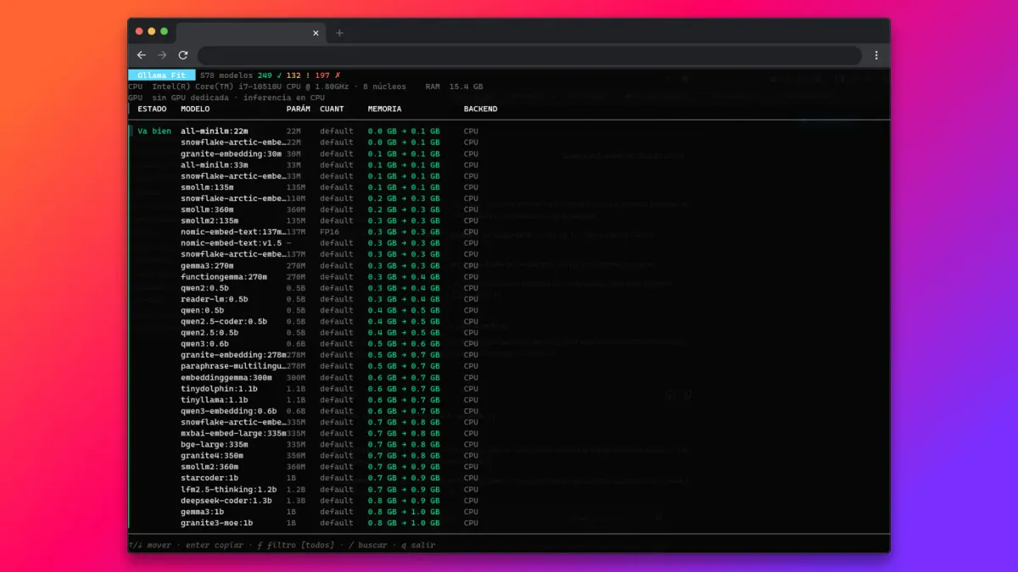Screen dimensions: 1018x572
Task: Open the browser three-dot menu
Action: [876, 55]
